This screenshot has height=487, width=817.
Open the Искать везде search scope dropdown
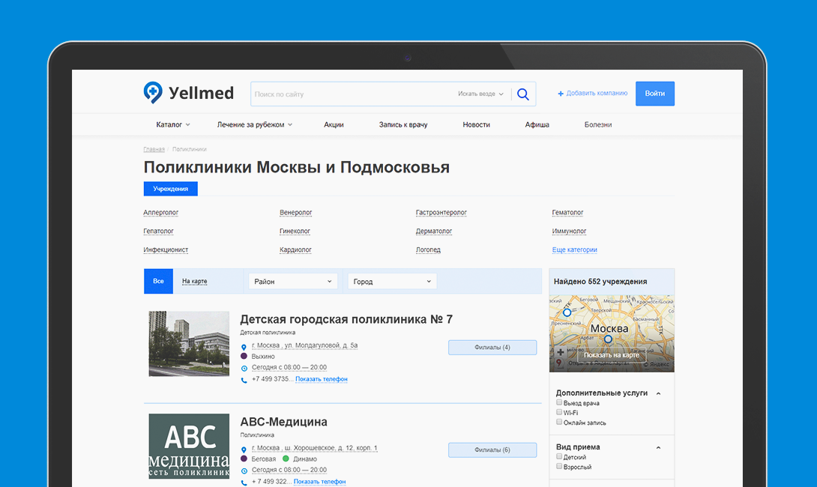click(x=480, y=94)
